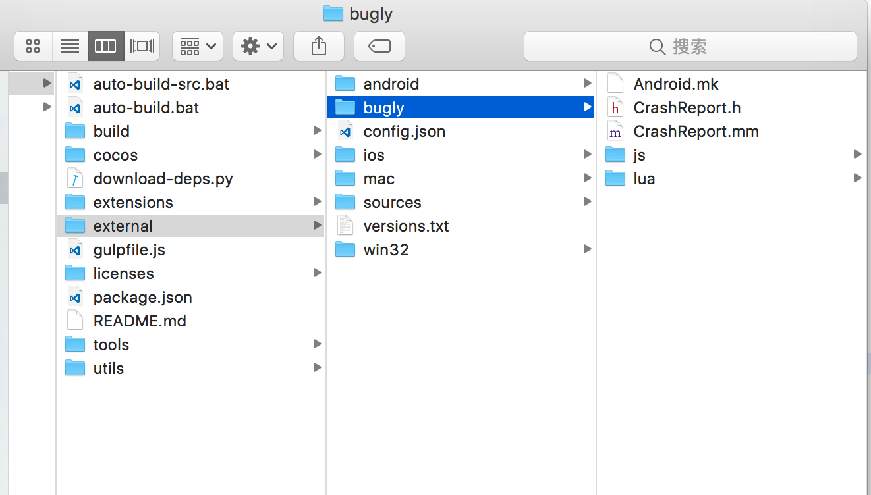
Task: Select the auto-build-src.bat file icon
Action: 75,84
